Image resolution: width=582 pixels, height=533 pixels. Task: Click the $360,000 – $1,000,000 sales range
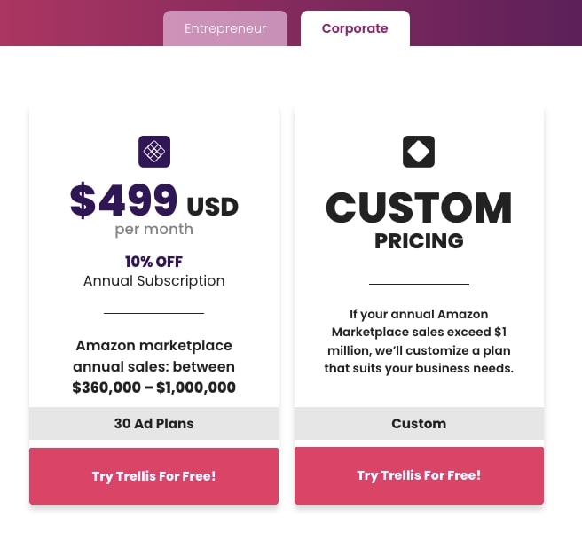coord(153,388)
